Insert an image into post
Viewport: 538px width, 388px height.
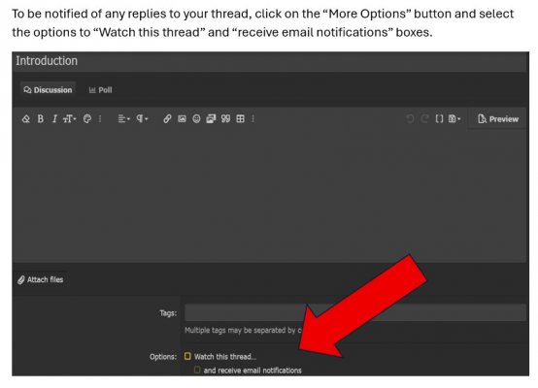click(x=182, y=119)
